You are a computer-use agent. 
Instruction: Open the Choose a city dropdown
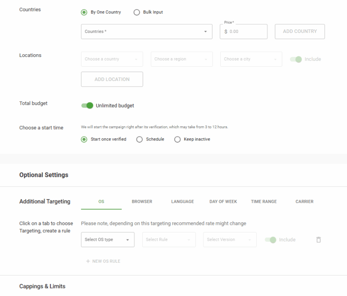pyautogui.click(x=251, y=59)
